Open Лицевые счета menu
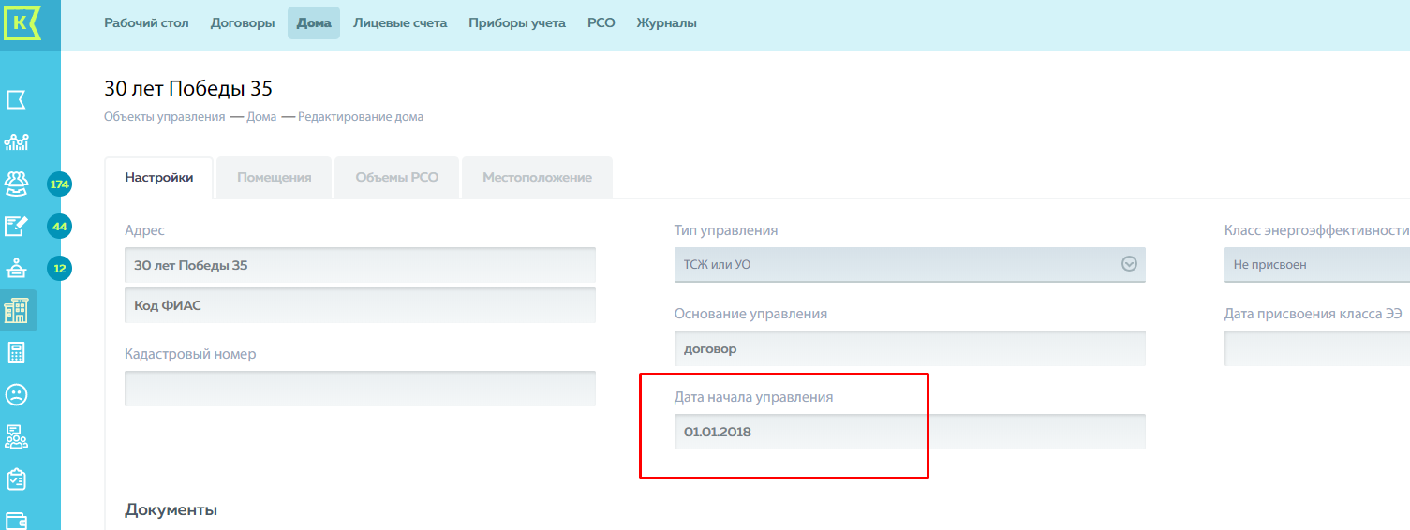Viewport: 1410px width, 530px height. click(x=400, y=22)
